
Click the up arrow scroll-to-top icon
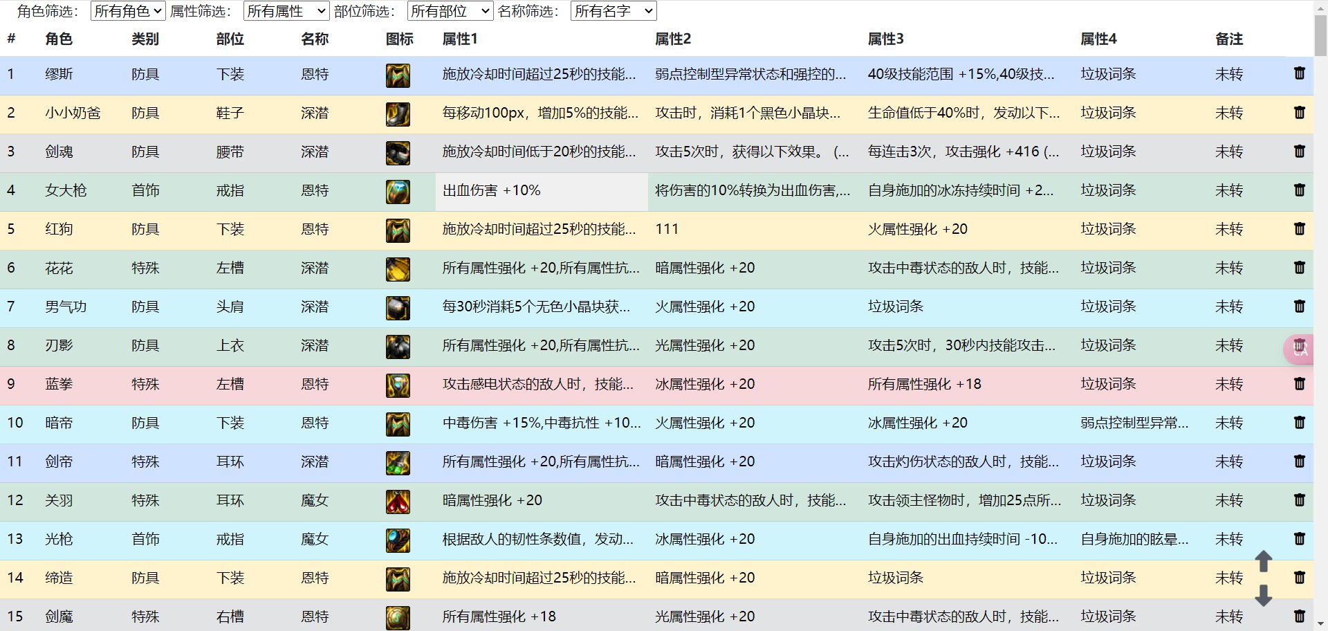[1264, 561]
